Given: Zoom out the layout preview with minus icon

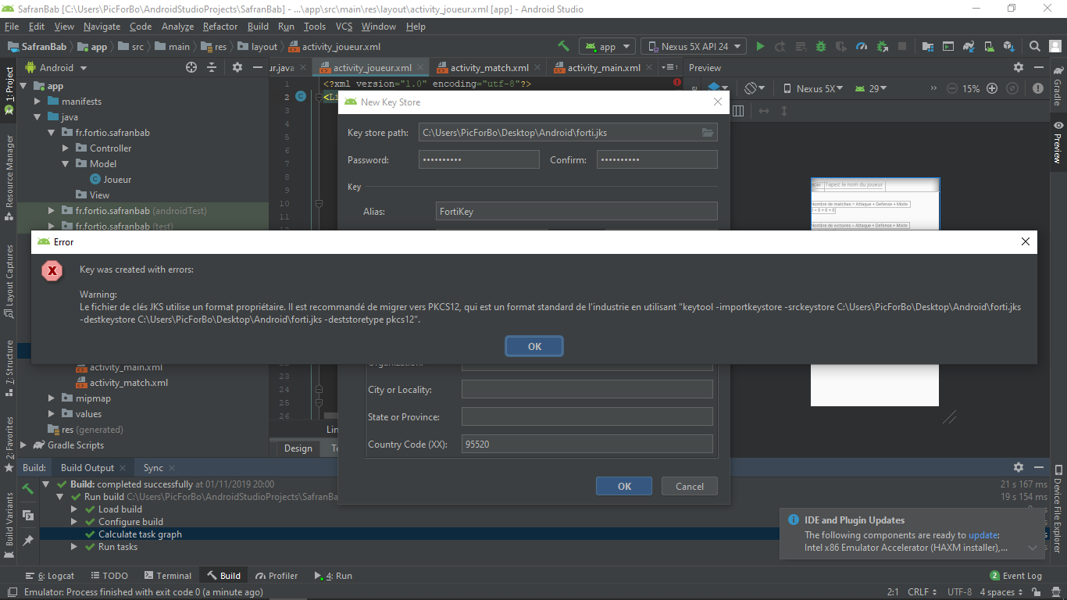Looking at the screenshot, I should pyautogui.click(x=951, y=88).
